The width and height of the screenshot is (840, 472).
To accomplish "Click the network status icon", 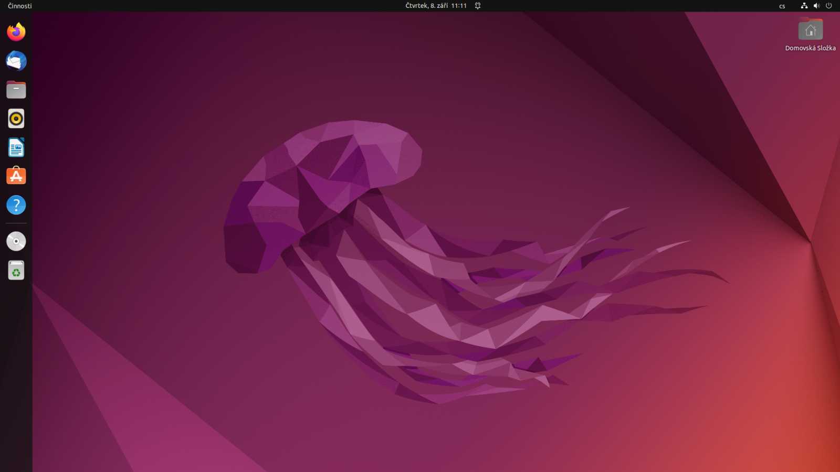I will point(804,6).
